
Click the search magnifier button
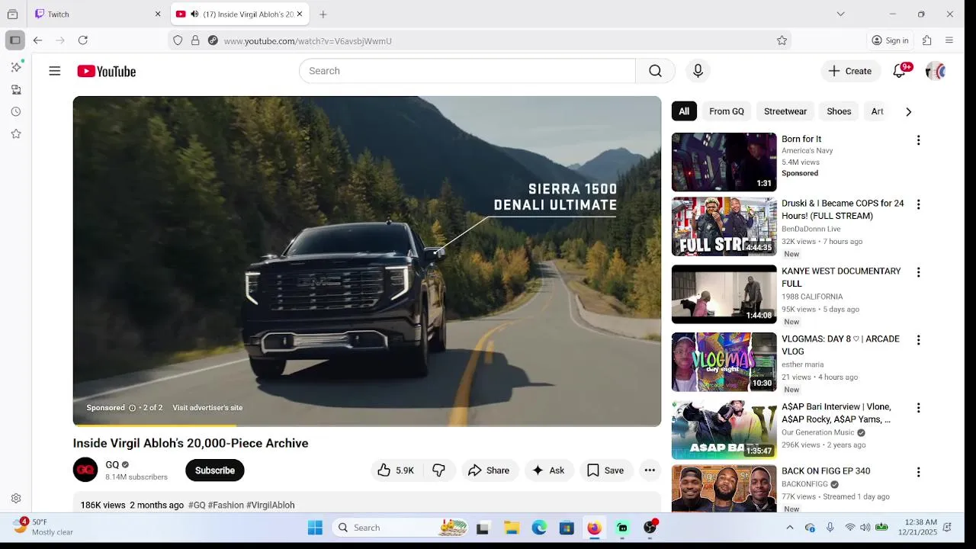tap(655, 71)
